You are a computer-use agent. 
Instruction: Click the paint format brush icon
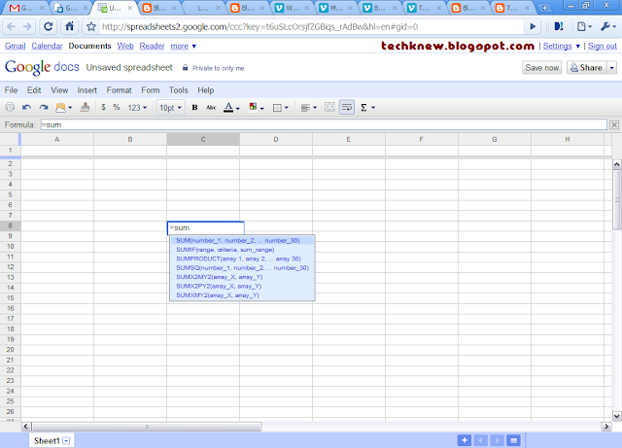coord(85,107)
